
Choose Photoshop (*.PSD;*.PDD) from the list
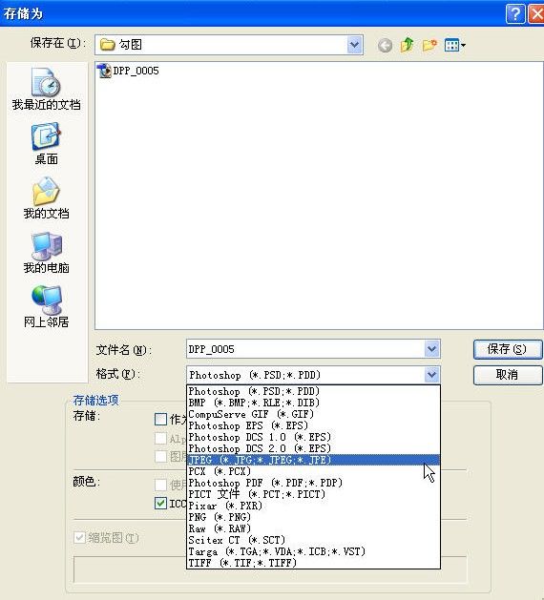[313, 391]
